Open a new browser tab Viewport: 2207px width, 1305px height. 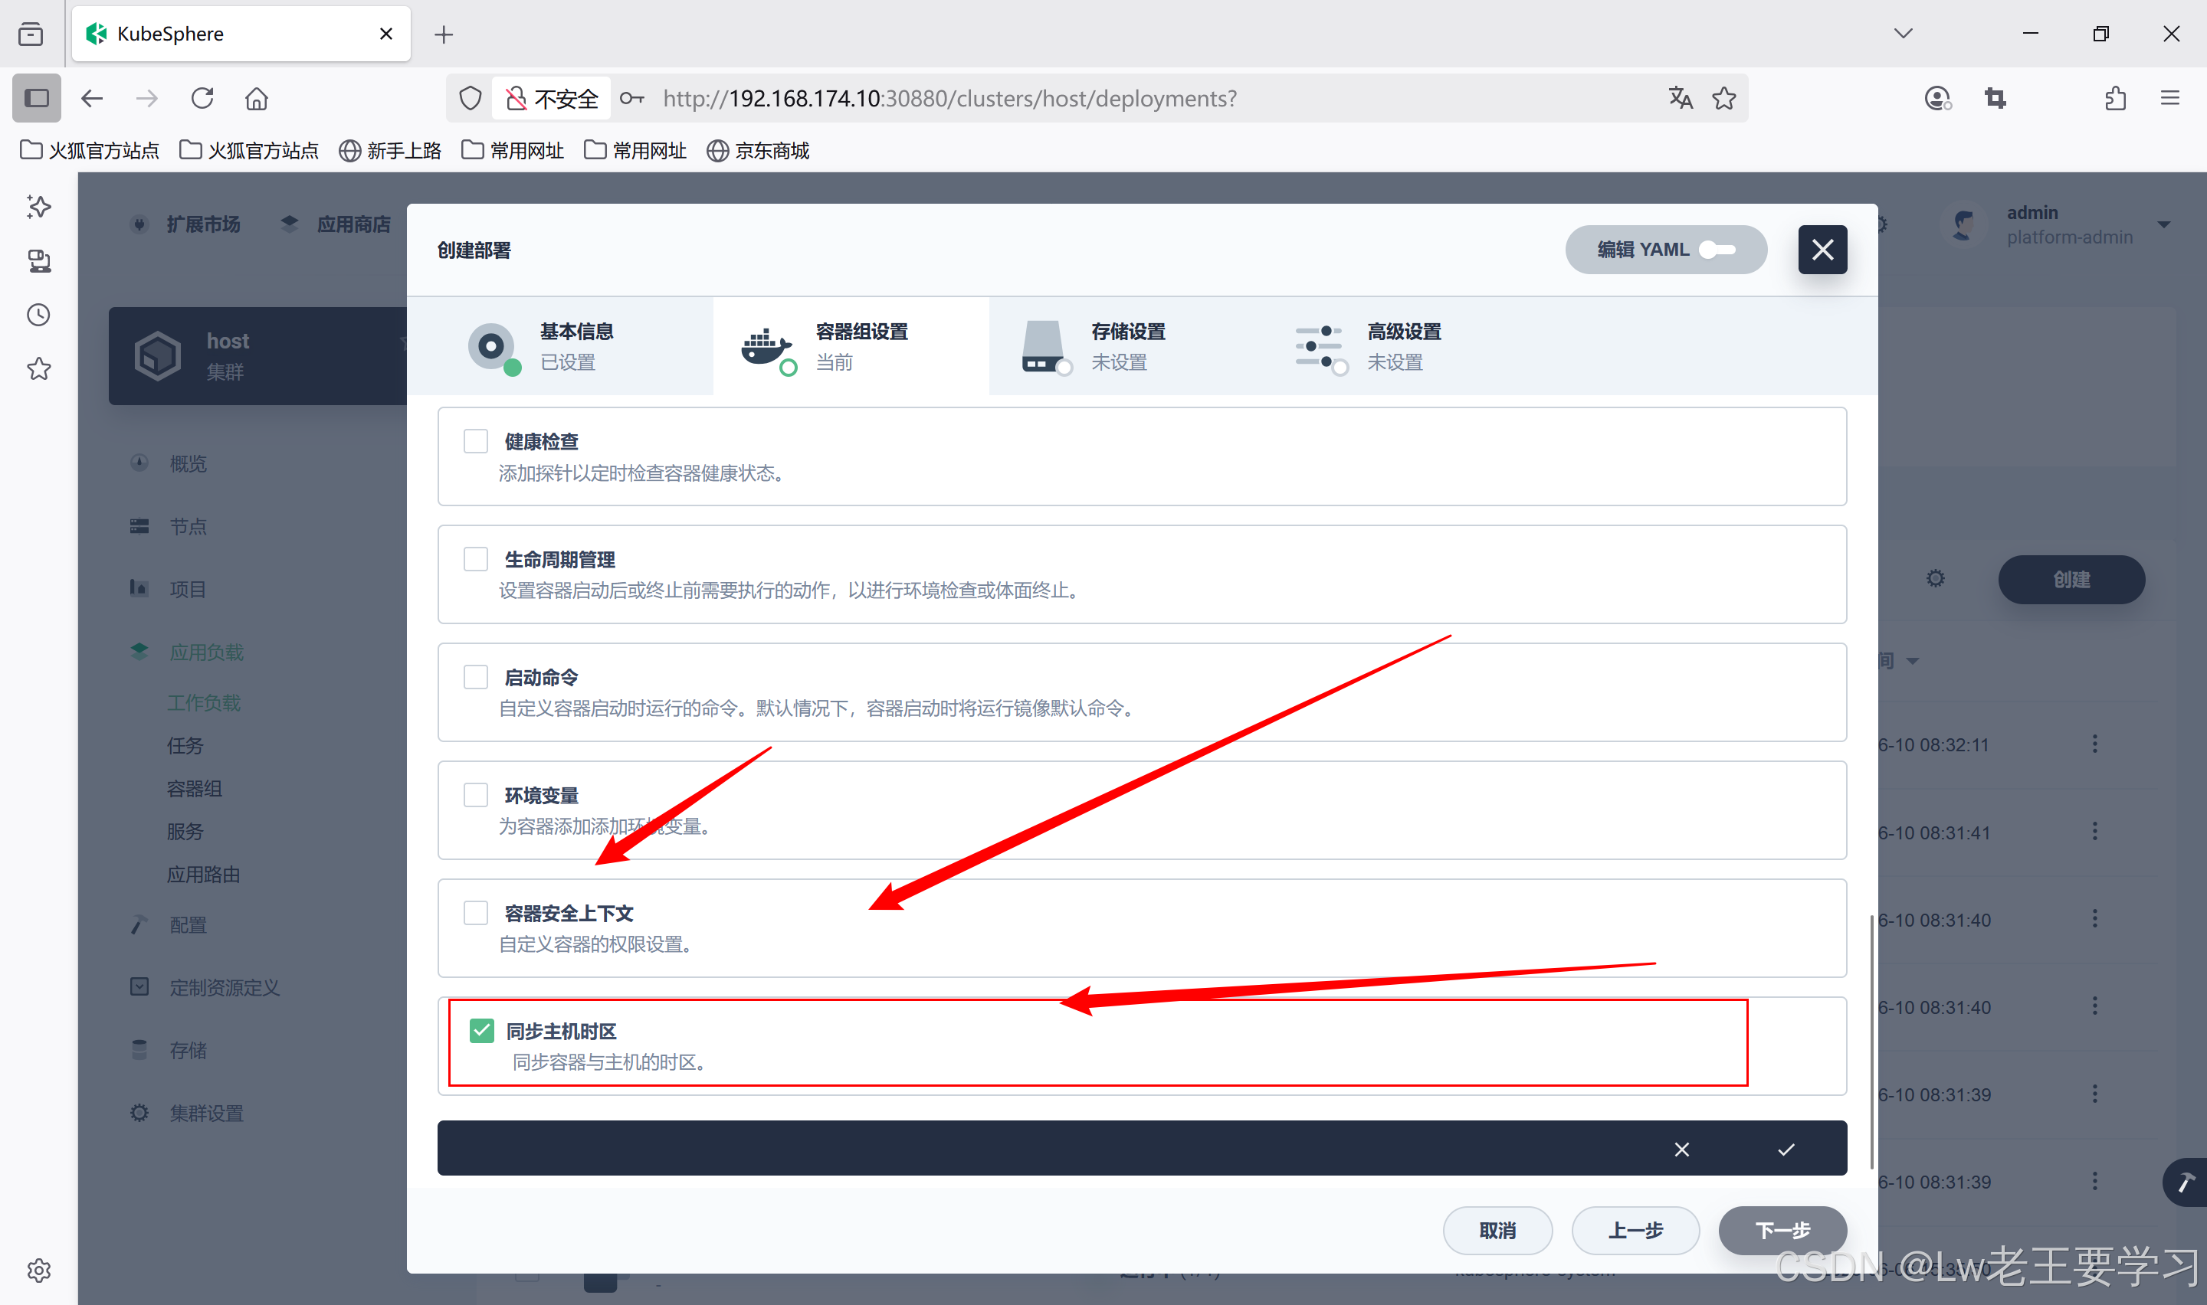click(444, 34)
